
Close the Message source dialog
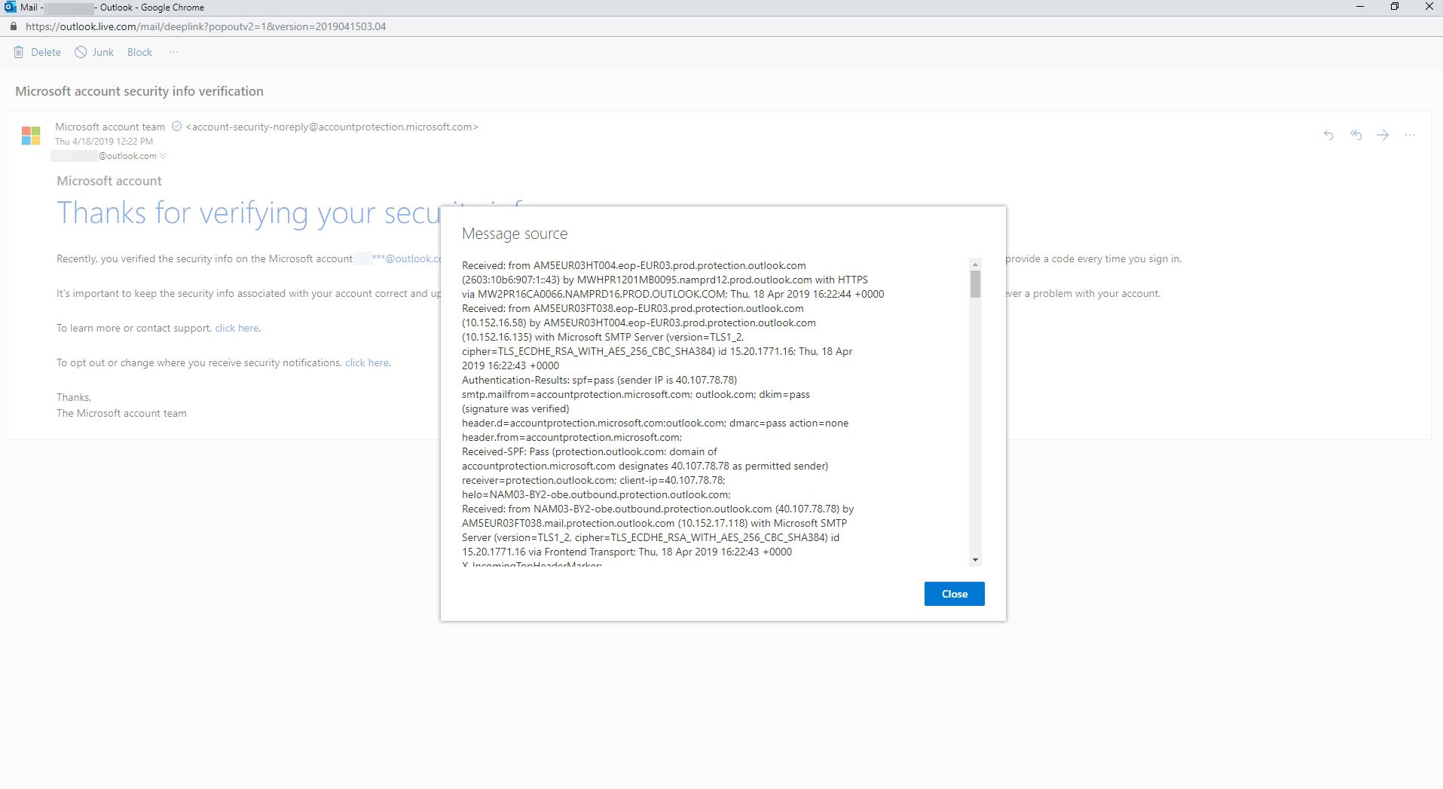point(954,594)
